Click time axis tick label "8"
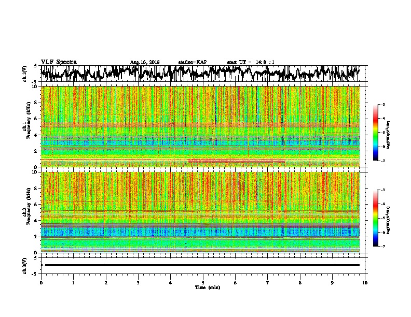This screenshot has width=411, height=317. click(300, 282)
